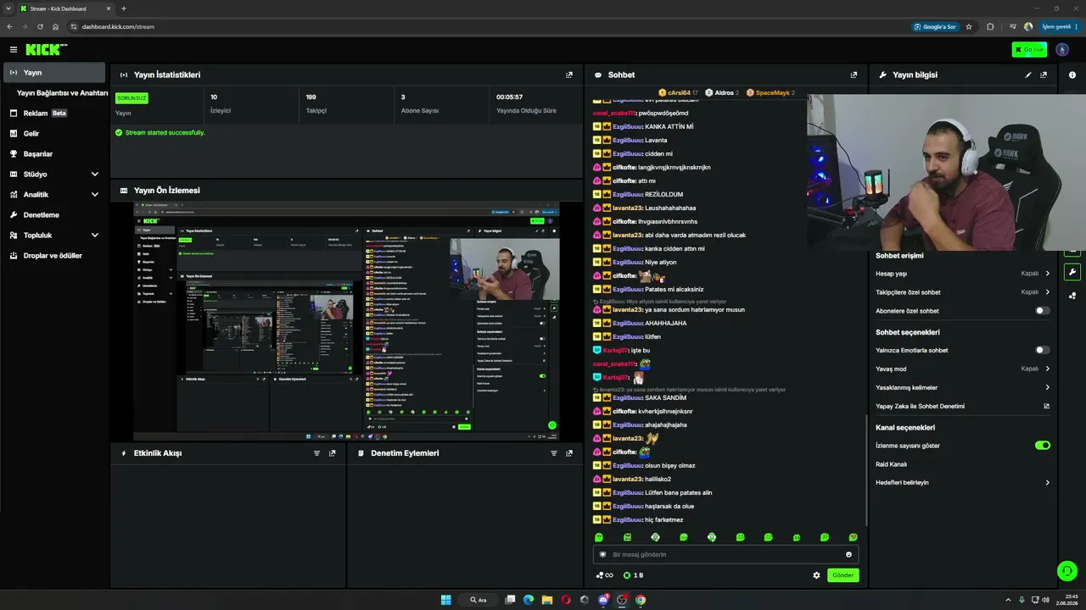Image resolution: width=1086 pixels, height=610 pixels.
Task: Open Hesap yaşı setting chevron
Action: tap(1047, 274)
